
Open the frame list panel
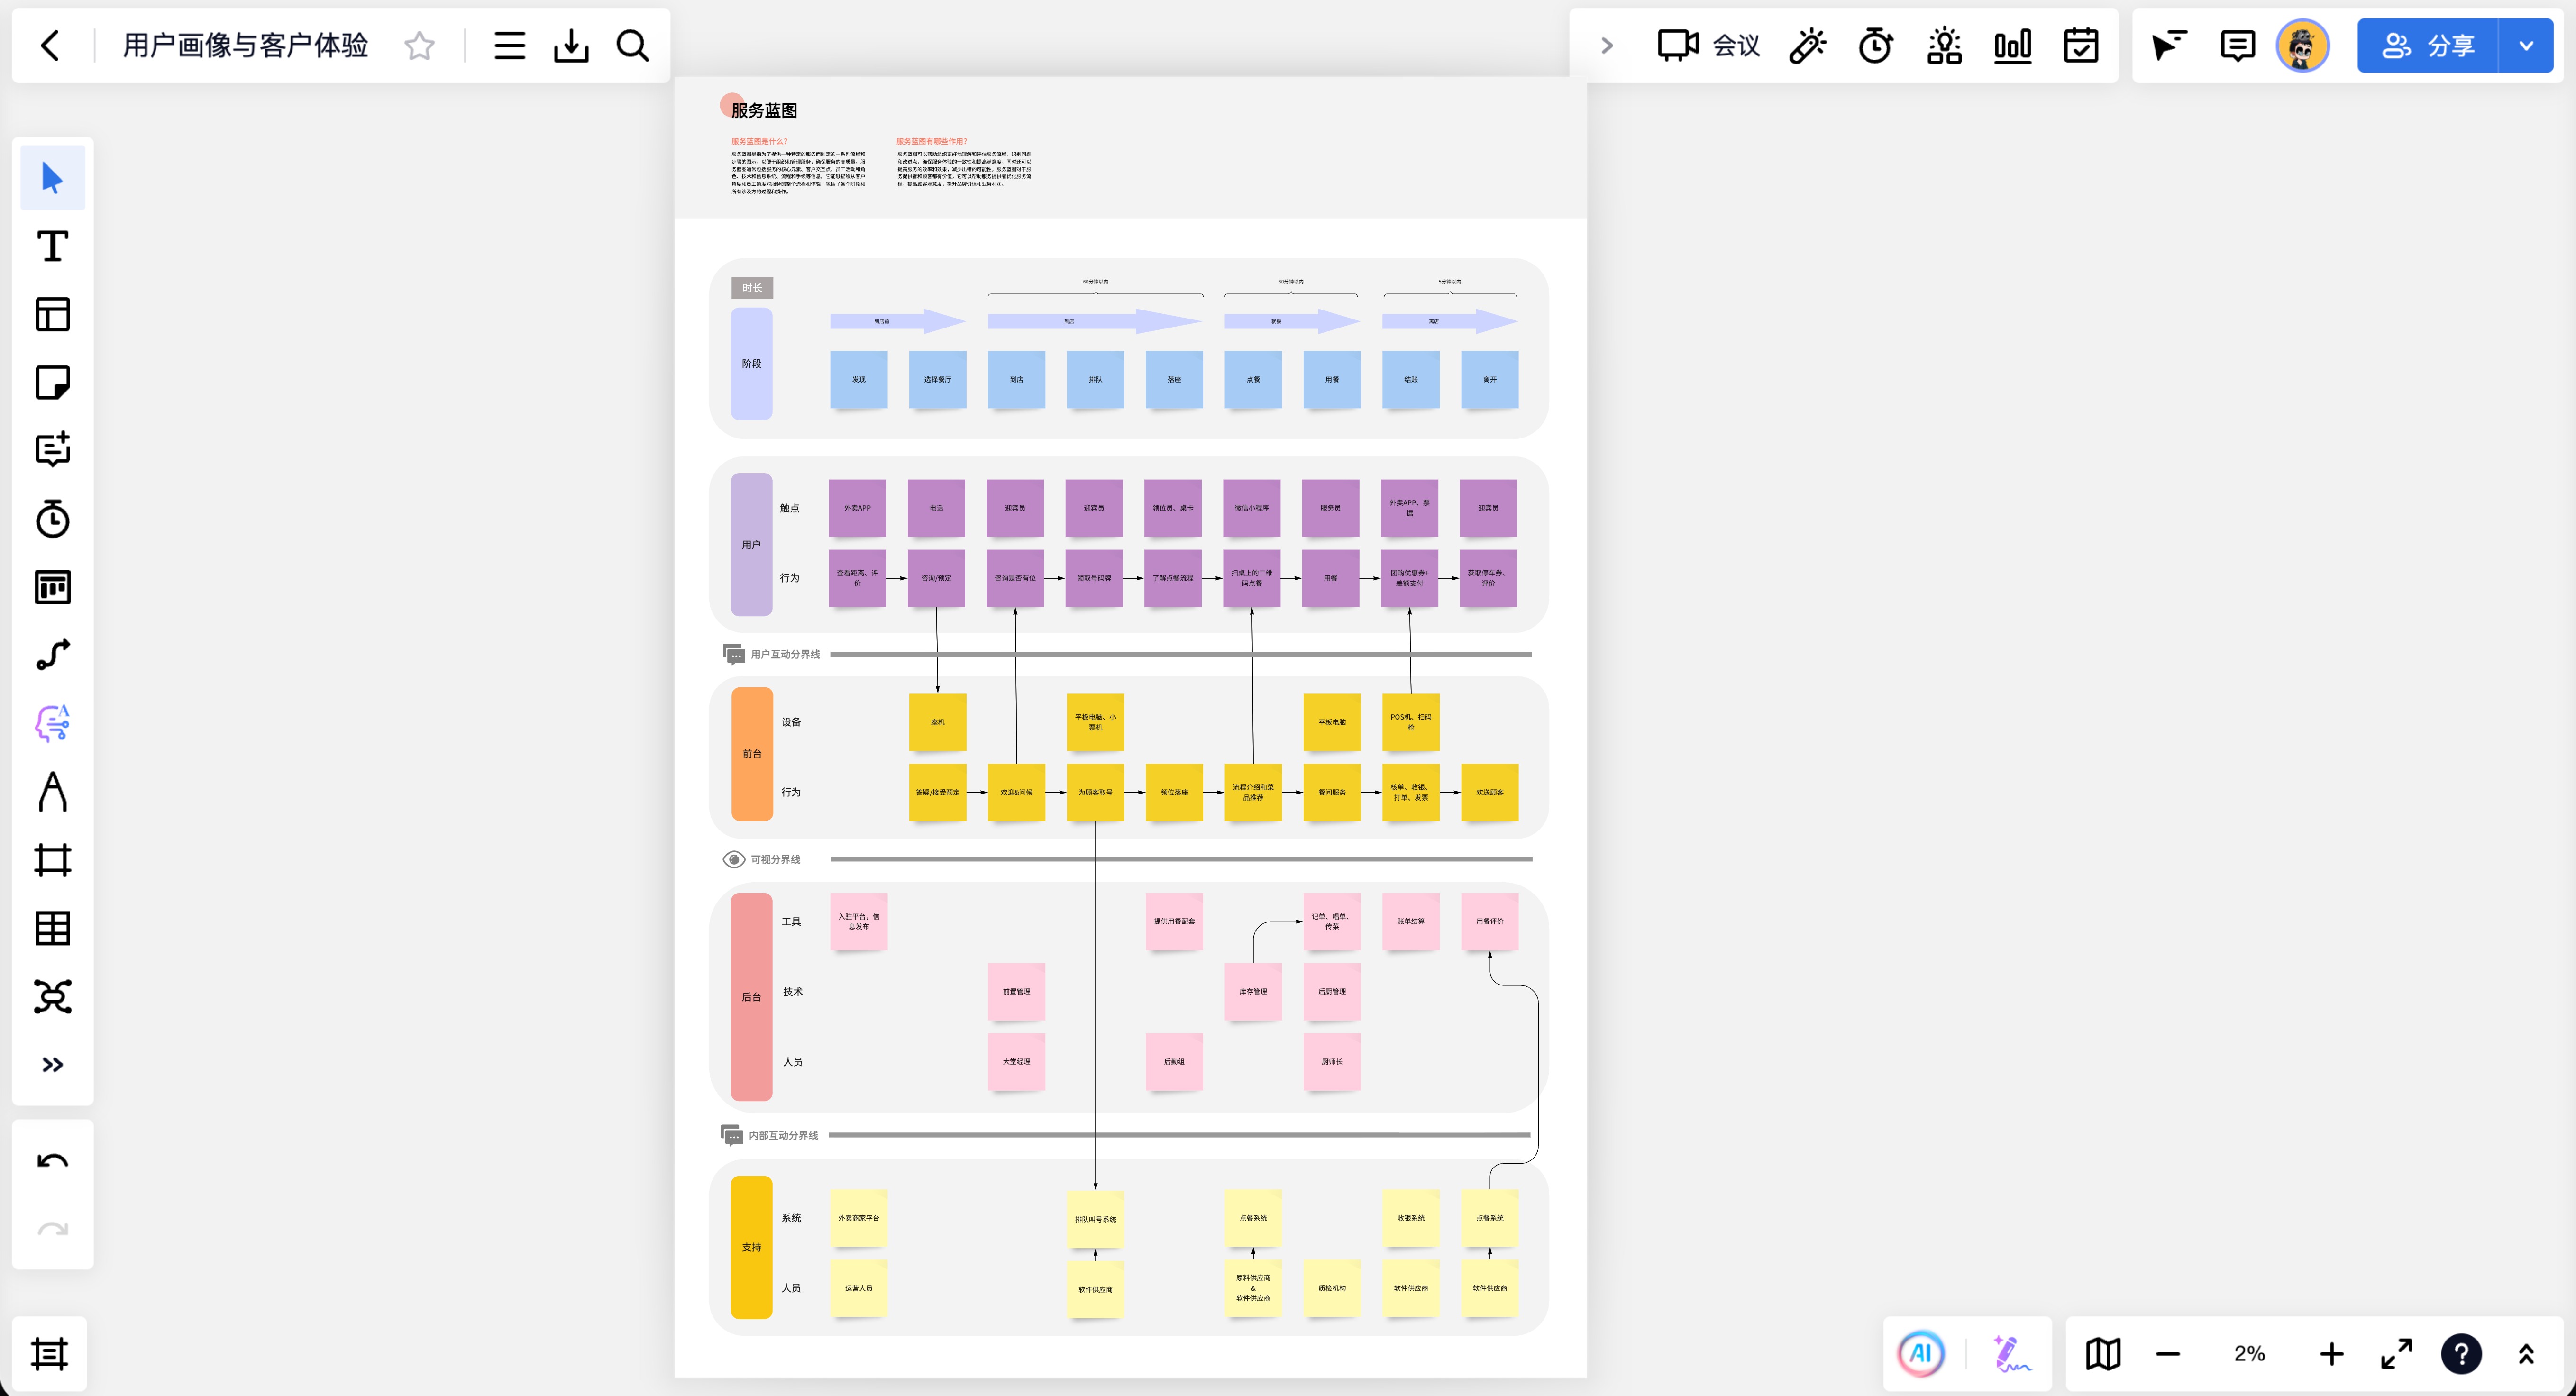coord(49,1354)
